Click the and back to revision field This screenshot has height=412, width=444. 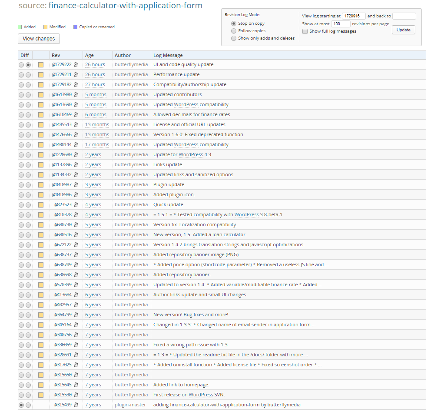coord(404,16)
